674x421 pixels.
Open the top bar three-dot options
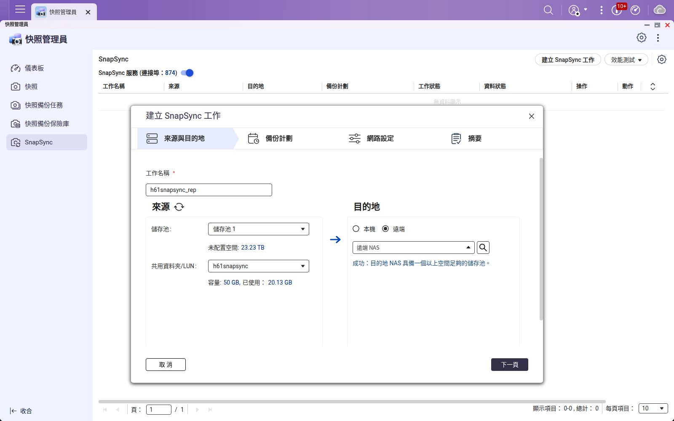(601, 10)
